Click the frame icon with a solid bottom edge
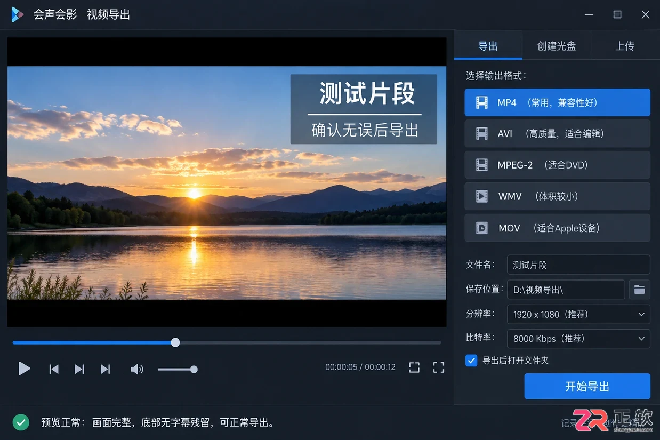Screen dimensions: 660x440 tap(414, 367)
